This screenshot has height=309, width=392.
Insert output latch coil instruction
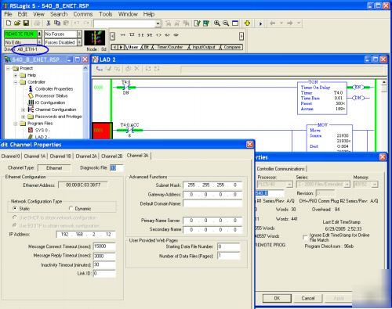pos(168,35)
